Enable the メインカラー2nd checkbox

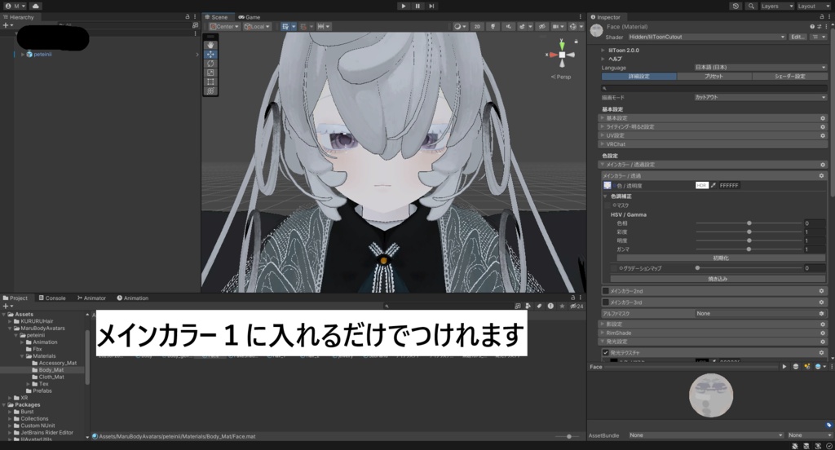[606, 291]
